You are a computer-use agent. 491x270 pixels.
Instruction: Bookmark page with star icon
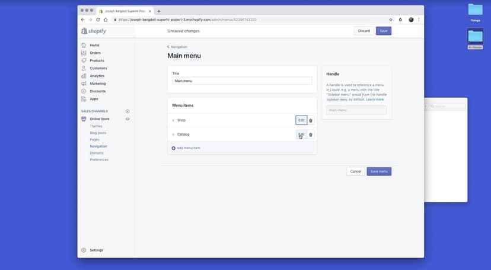pyautogui.click(x=391, y=20)
